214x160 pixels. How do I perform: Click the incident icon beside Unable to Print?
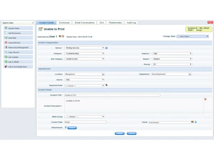point(41,29)
